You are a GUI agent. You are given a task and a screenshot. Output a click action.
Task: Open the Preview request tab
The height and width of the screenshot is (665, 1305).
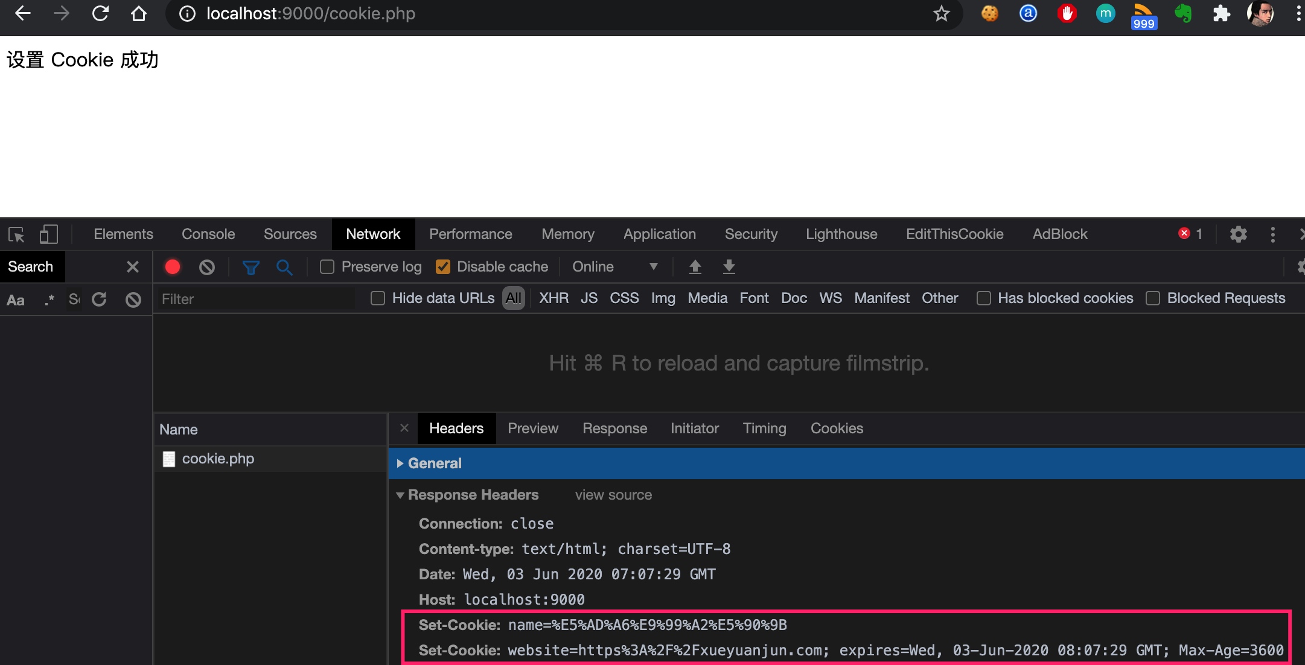[x=533, y=428]
